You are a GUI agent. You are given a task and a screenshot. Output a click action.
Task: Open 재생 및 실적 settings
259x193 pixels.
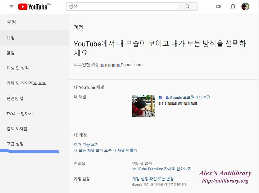click(x=35, y=68)
